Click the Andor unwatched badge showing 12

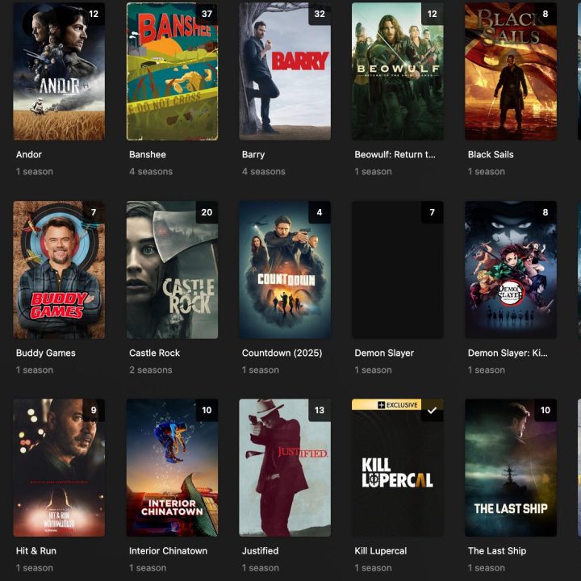point(94,14)
